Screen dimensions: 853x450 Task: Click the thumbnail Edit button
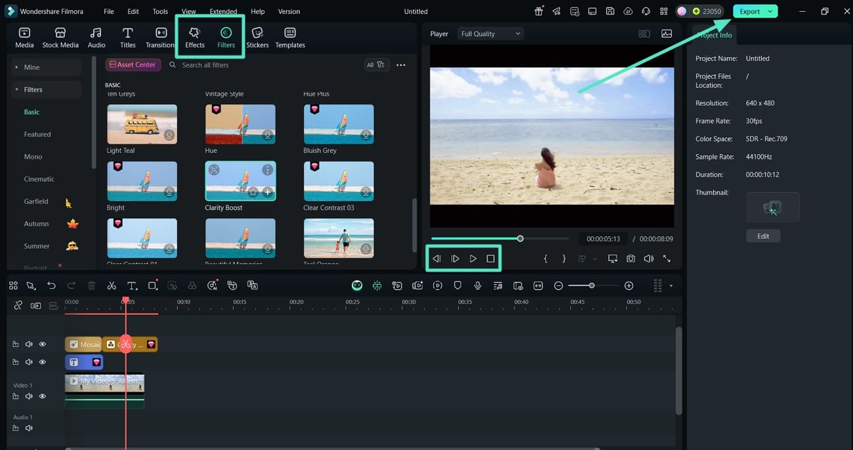tap(763, 236)
